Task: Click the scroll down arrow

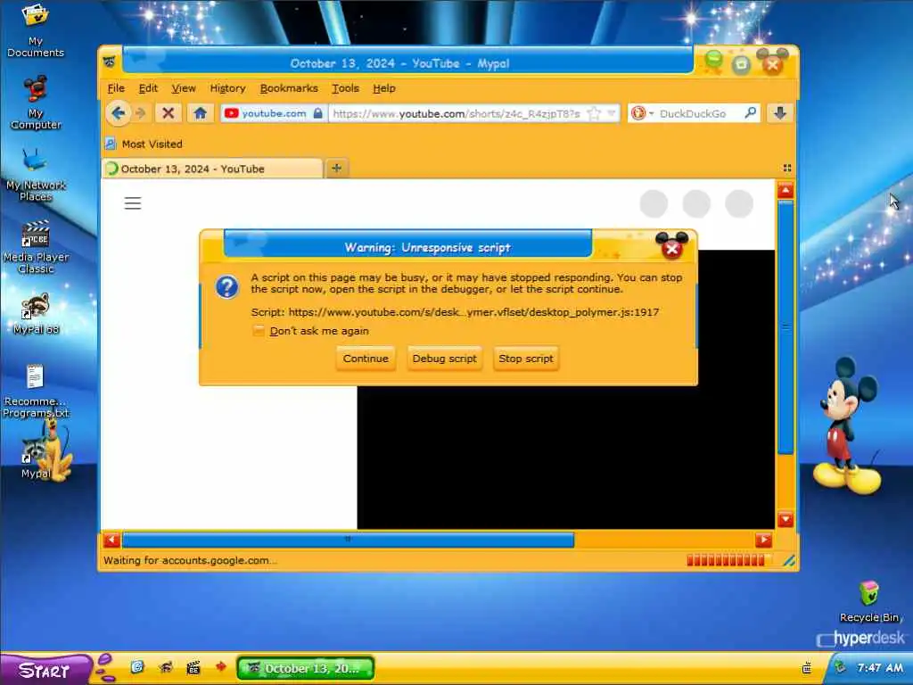Action: (786, 519)
